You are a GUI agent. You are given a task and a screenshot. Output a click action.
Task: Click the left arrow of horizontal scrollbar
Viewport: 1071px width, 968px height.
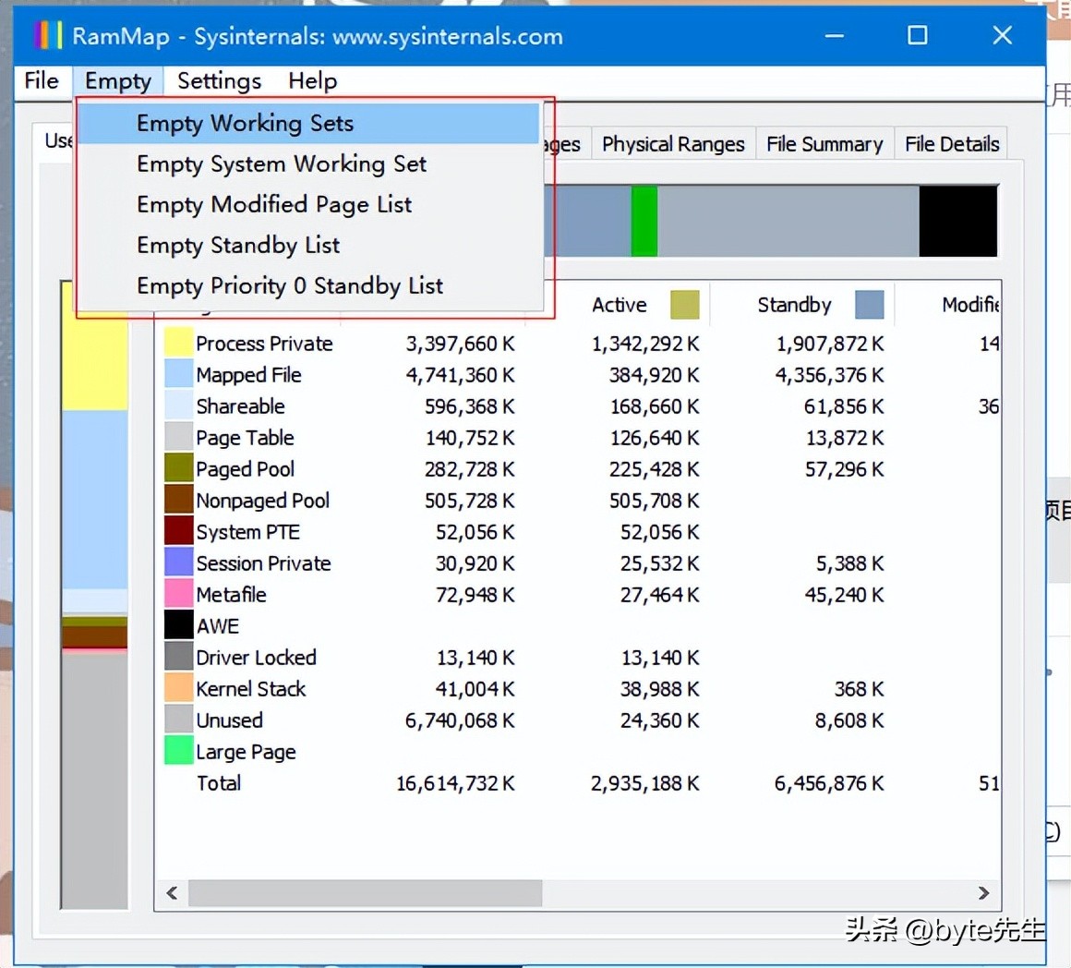tap(172, 893)
